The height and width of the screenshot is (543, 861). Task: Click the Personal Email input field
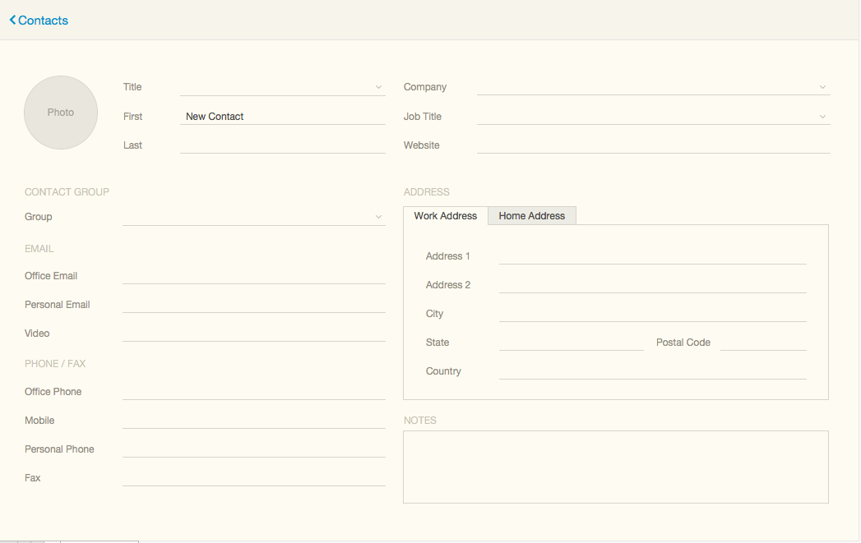tap(253, 304)
